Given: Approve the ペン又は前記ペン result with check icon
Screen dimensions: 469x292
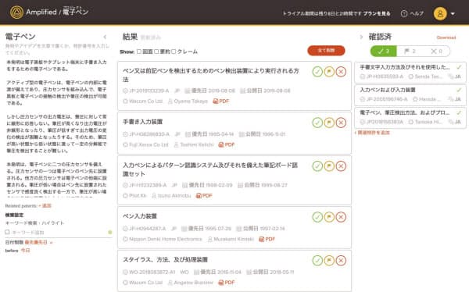Looking at the screenshot, I should tap(317, 72).
